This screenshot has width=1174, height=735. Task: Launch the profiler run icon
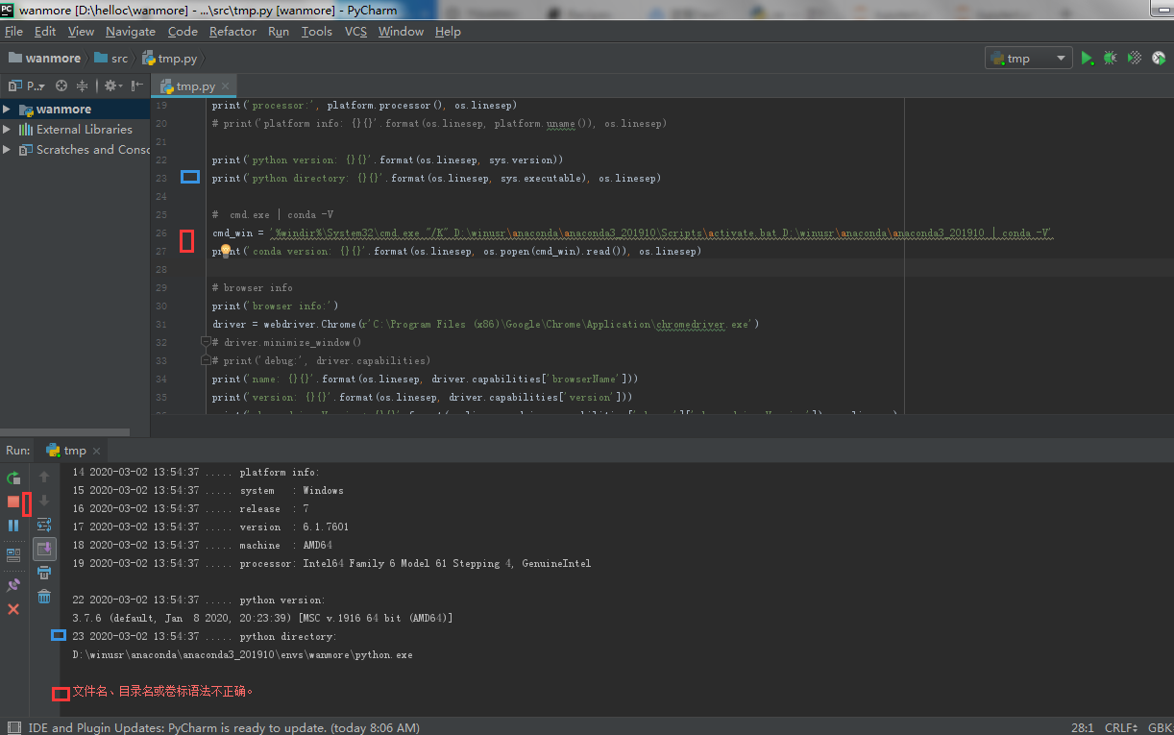tap(1159, 59)
